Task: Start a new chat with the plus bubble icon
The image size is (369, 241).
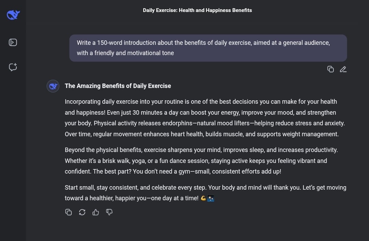Action: click(13, 67)
